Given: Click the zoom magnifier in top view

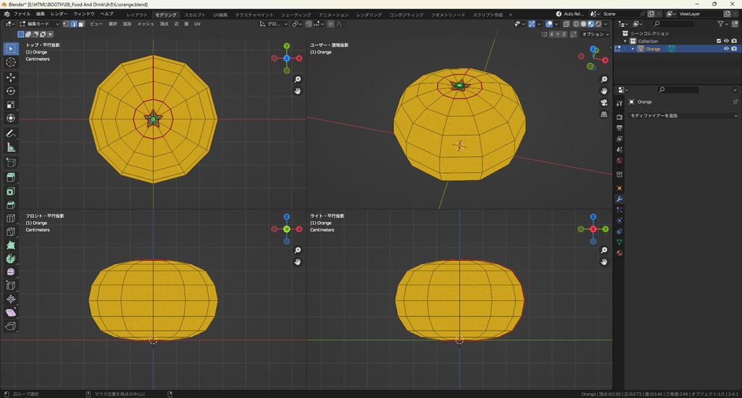Looking at the screenshot, I should point(297,80).
